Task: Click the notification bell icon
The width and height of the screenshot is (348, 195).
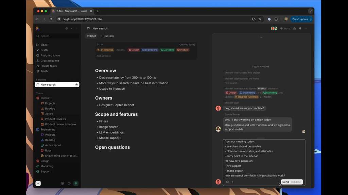Action: tap(300, 28)
